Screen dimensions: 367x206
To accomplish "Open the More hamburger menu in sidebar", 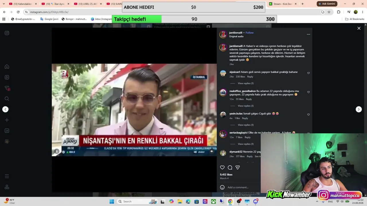I will 7,176.
